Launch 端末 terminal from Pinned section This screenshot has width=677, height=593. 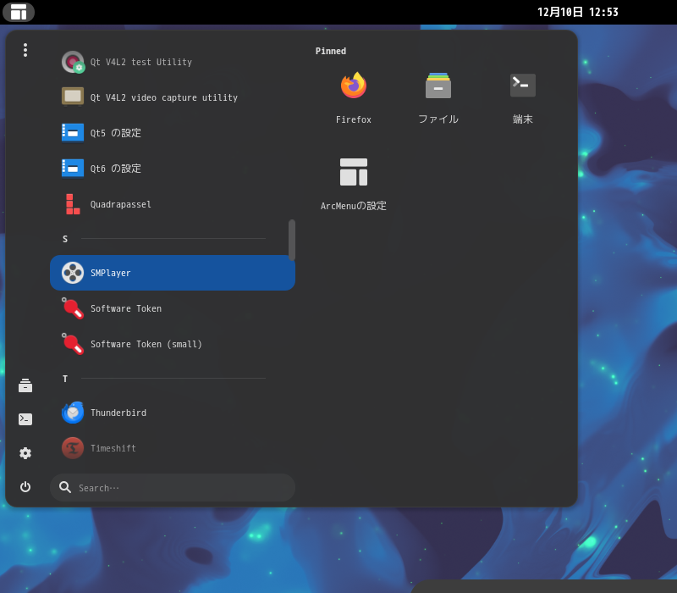pyautogui.click(x=522, y=86)
